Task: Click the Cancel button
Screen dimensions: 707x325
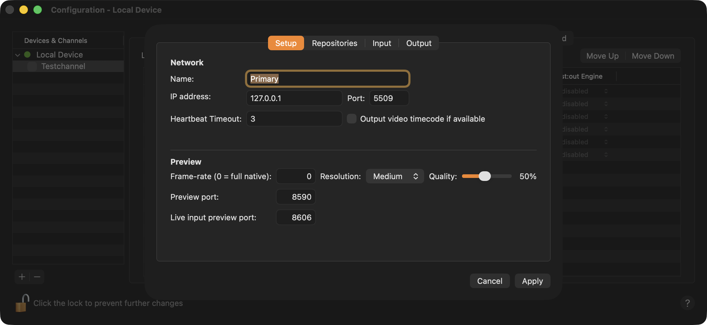Action: point(490,281)
